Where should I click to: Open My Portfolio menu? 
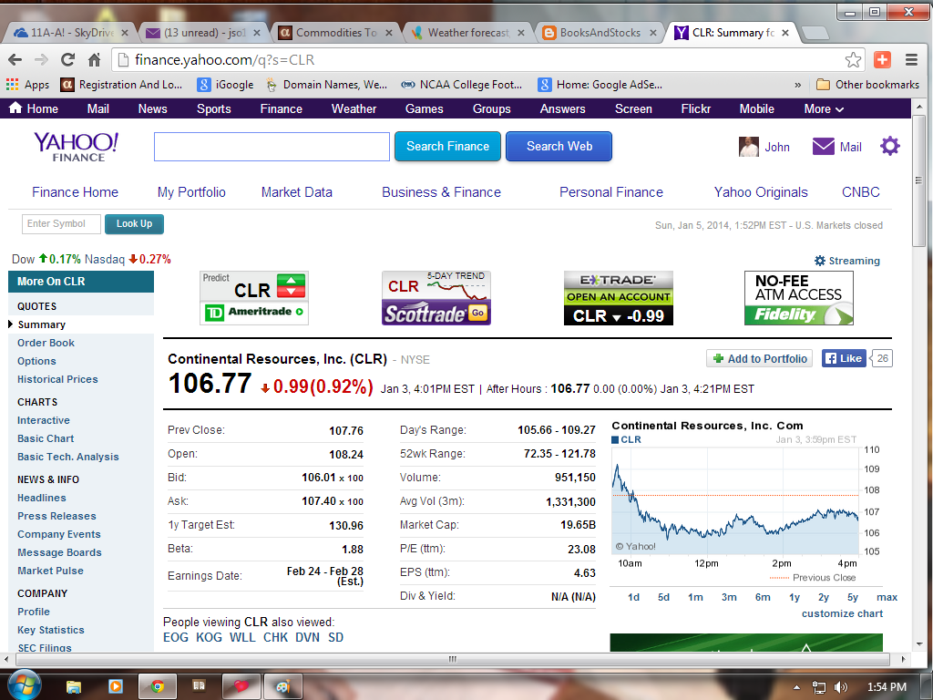(x=191, y=192)
